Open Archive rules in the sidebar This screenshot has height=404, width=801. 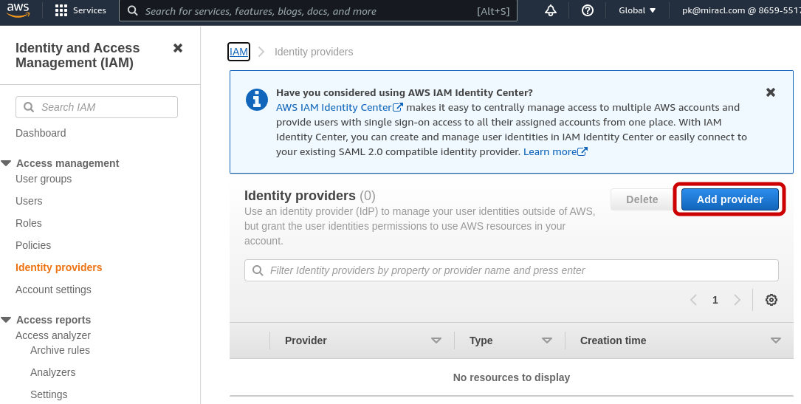pos(60,350)
